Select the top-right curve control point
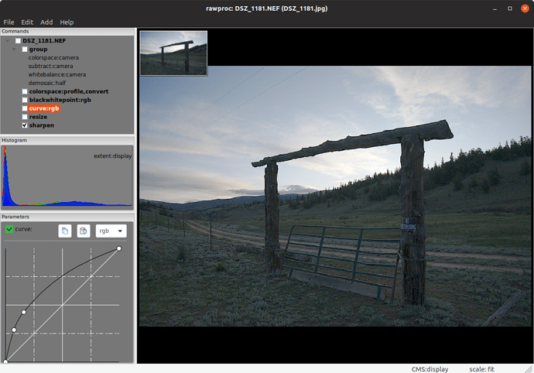 pos(118,248)
